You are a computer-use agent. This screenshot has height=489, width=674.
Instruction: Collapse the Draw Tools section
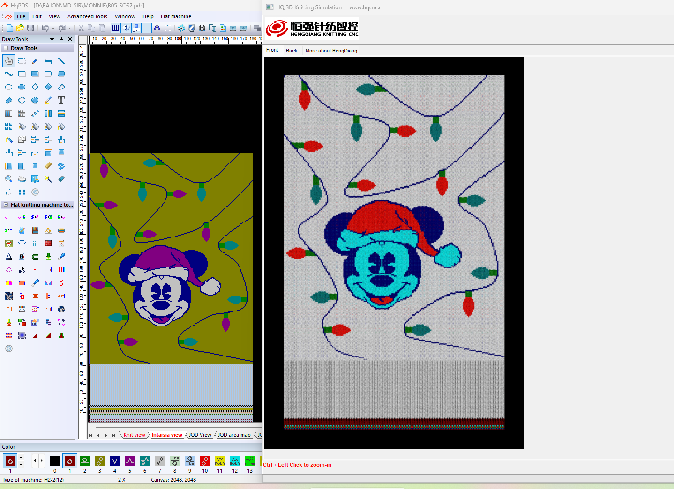[x=6, y=48]
